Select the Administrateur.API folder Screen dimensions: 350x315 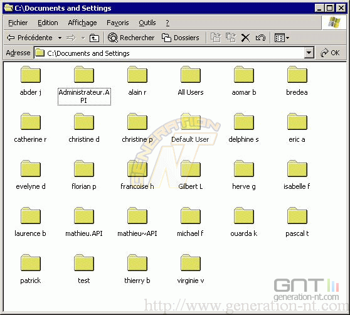[x=84, y=85]
